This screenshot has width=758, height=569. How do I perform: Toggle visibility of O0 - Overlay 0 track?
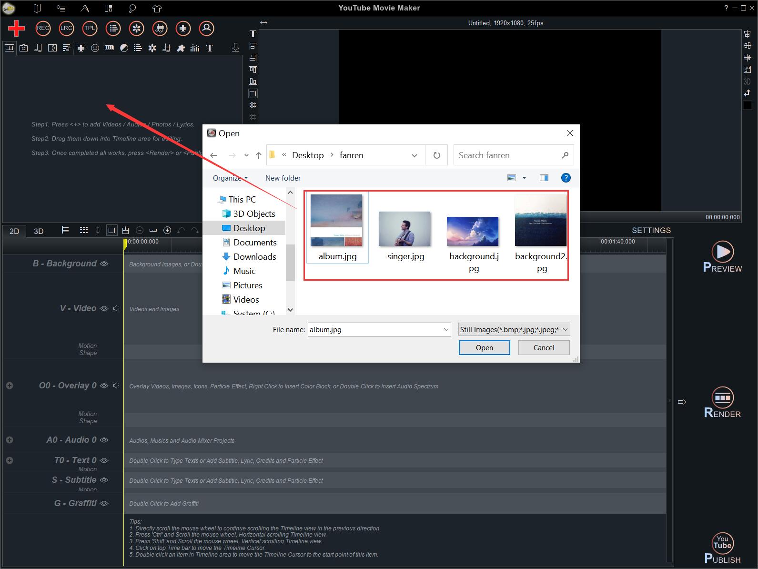(104, 386)
